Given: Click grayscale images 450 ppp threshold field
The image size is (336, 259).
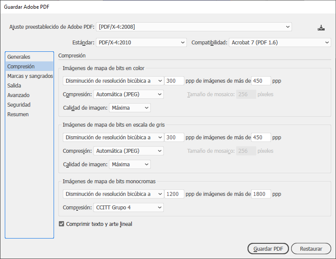Looking at the screenshot, I should coord(261,137).
